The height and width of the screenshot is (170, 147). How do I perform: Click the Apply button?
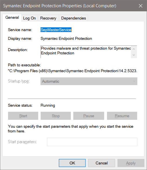click(131, 163)
